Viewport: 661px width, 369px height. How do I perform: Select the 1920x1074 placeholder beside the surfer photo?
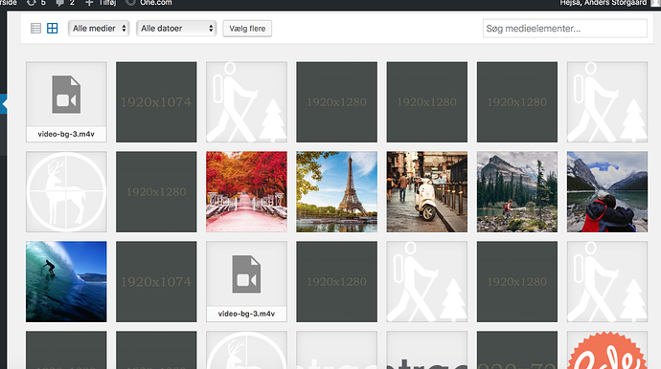[156, 281]
